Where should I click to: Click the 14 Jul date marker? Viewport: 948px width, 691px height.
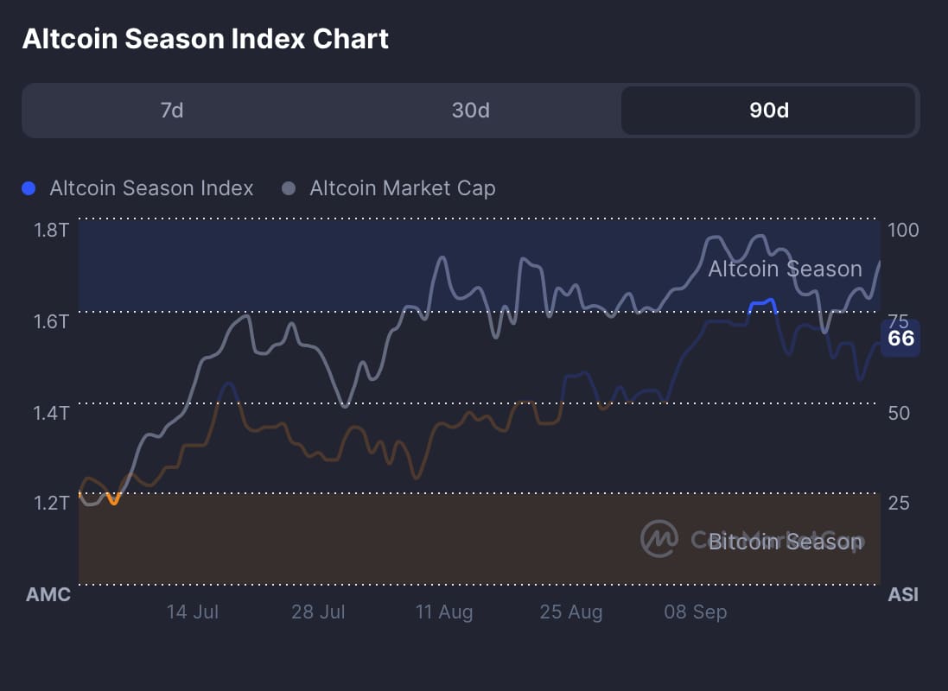[193, 612]
